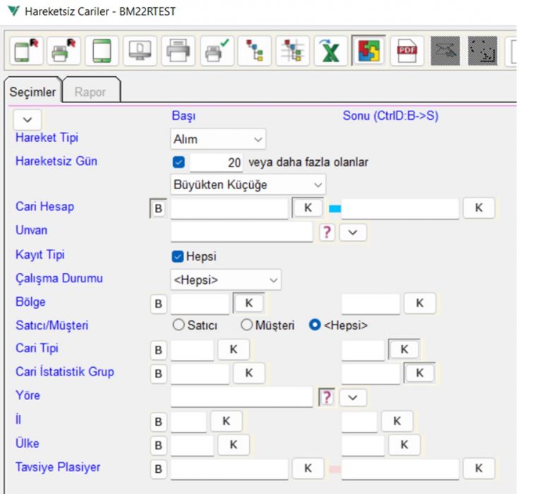The width and height of the screenshot is (552, 494).
Task: Toggle the Hareketsiz Gün checkbox
Action: (x=179, y=162)
